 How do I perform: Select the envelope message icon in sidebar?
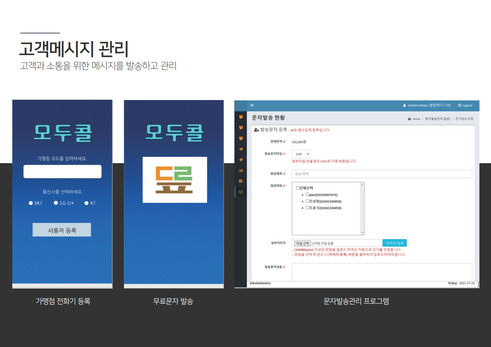[x=241, y=191]
